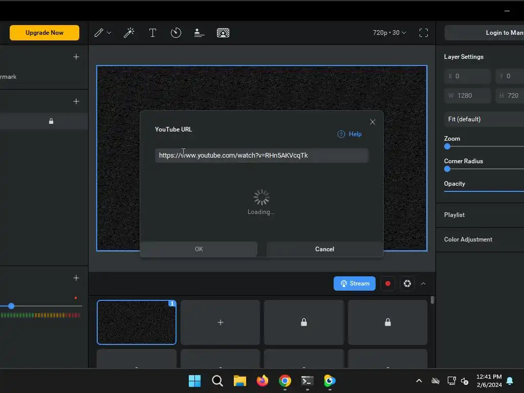Click the help question mark icon

click(x=341, y=134)
